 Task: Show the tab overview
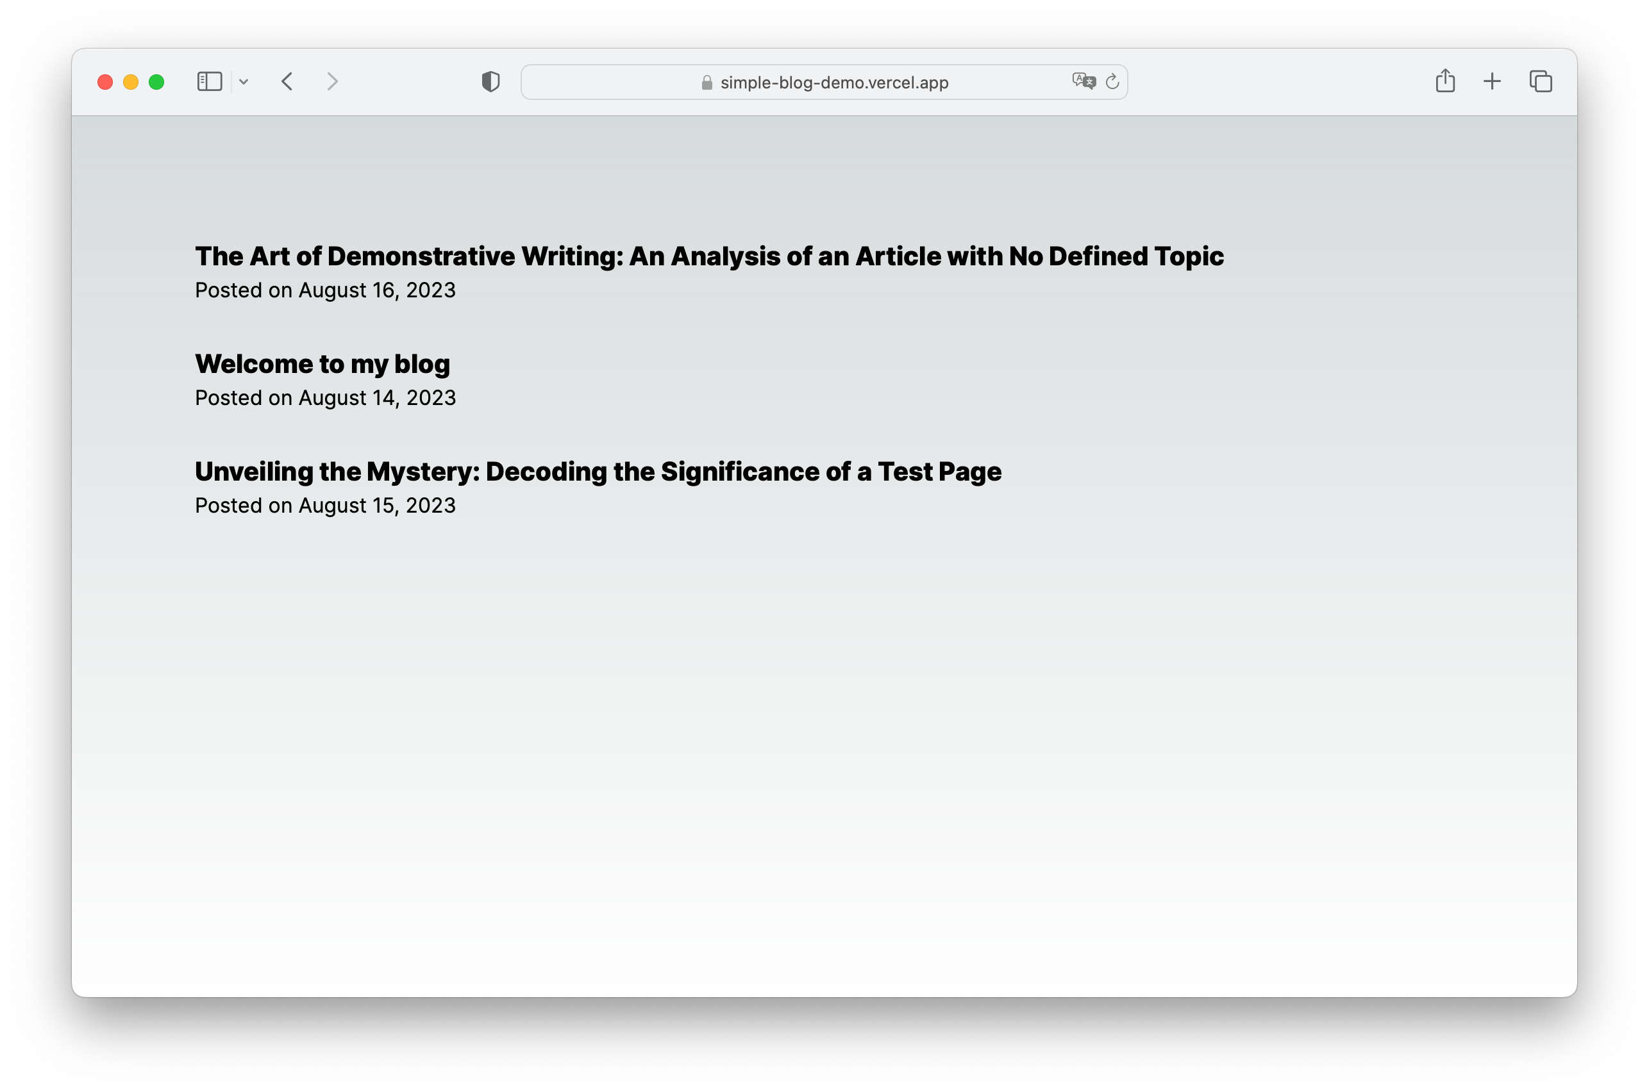pyautogui.click(x=1540, y=82)
